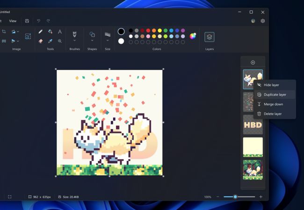Click the line Size icon
The image size is (304, 210).
click(x=108, y=35)
